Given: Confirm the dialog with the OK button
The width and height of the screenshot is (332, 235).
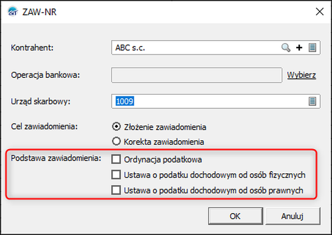Looking at the screenshot, I should (x=236, y=216).
